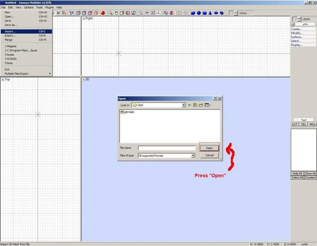
Task: Choose Exit from File menu
Action: pyautogui.click(x=26, y=69)
